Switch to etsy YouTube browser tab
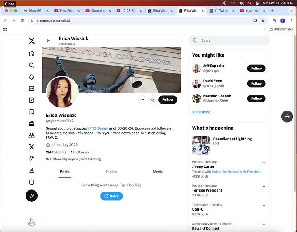This screenshot has height=232, width=297. 252,11
